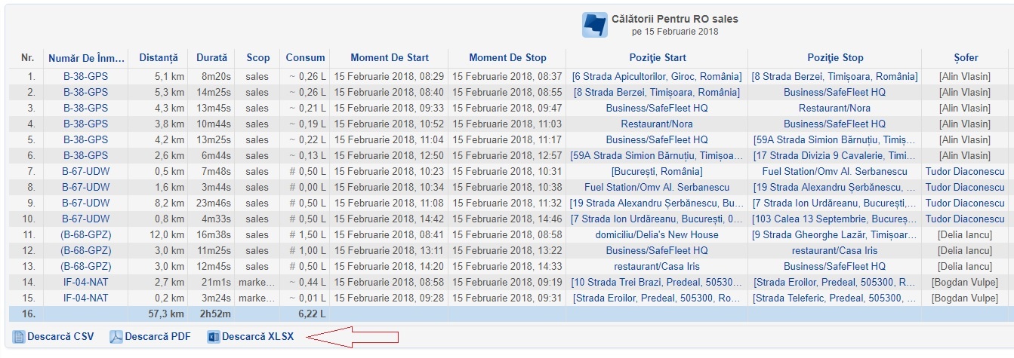Open vehicle (B-68-GPZ) in row 11

[x=85, y=235]
